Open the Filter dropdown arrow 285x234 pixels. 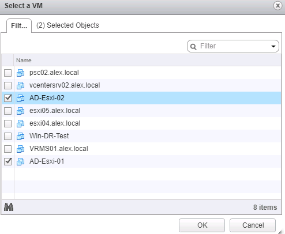pyautogui.click(x=273, y=46)
